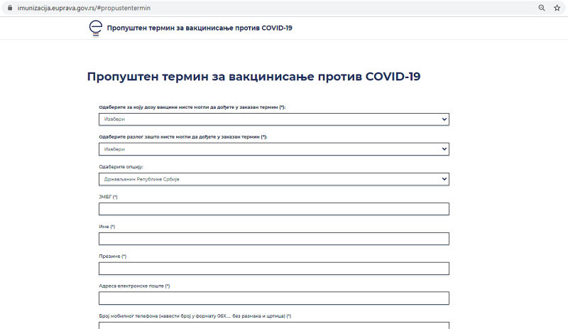Click the large page heading about COVID-19

click(x=253, y=77)
